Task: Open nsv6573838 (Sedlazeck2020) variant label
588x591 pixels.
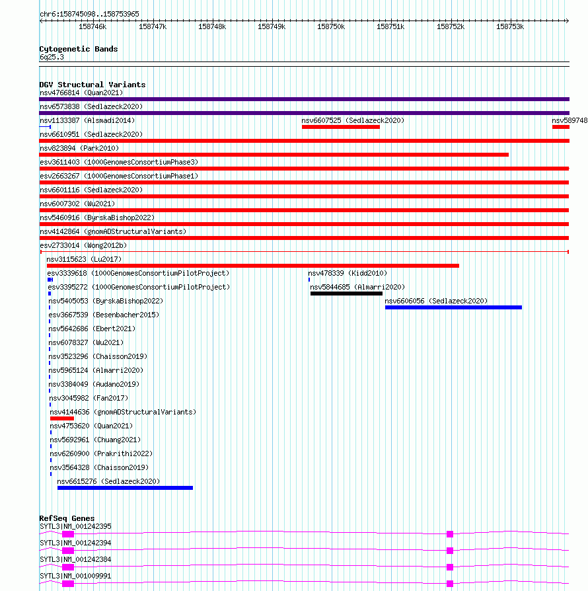Action: [x=91, y=106]
